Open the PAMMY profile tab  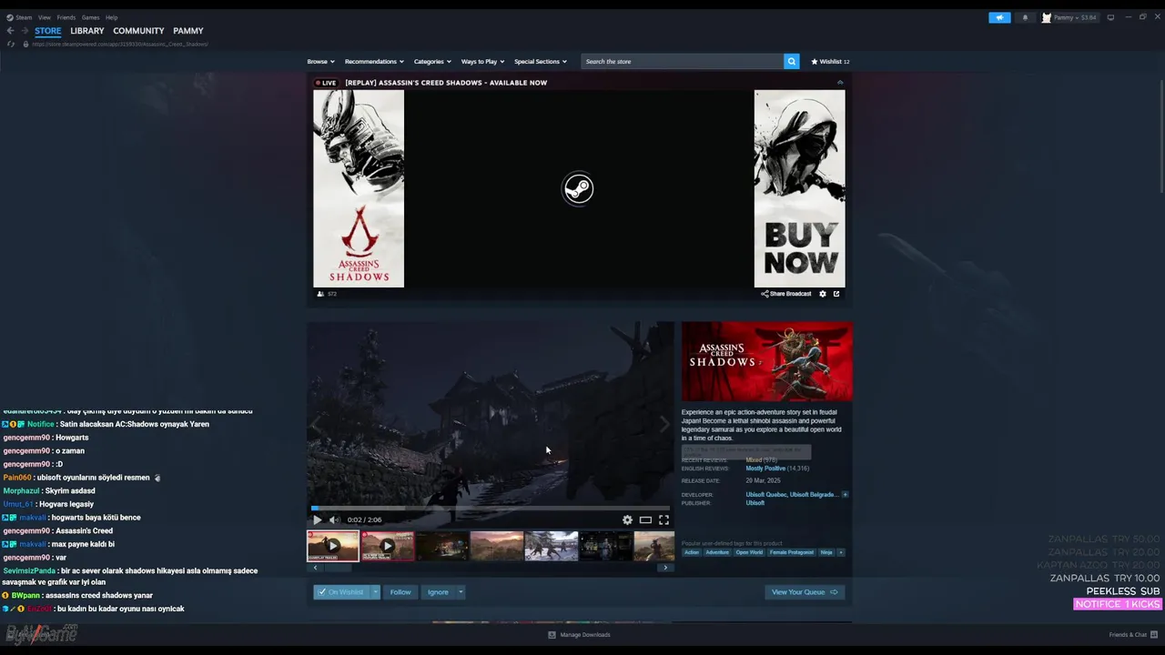click(188, 31)
